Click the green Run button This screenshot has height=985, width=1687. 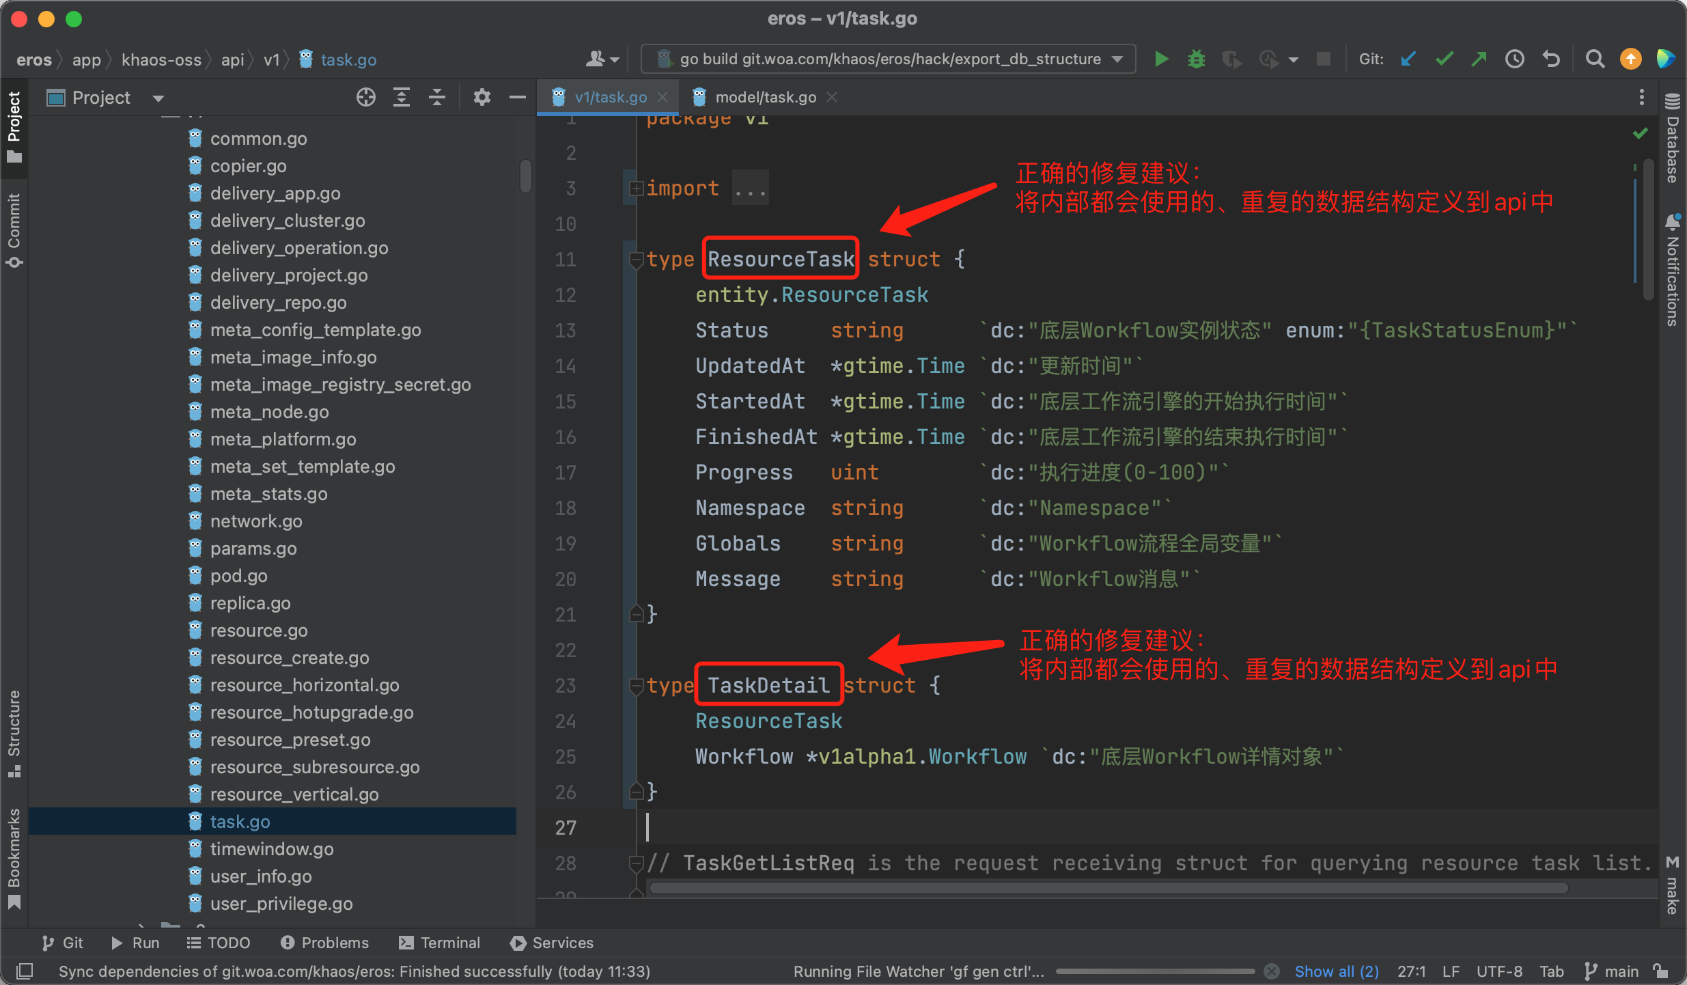tap(1160, 59)
